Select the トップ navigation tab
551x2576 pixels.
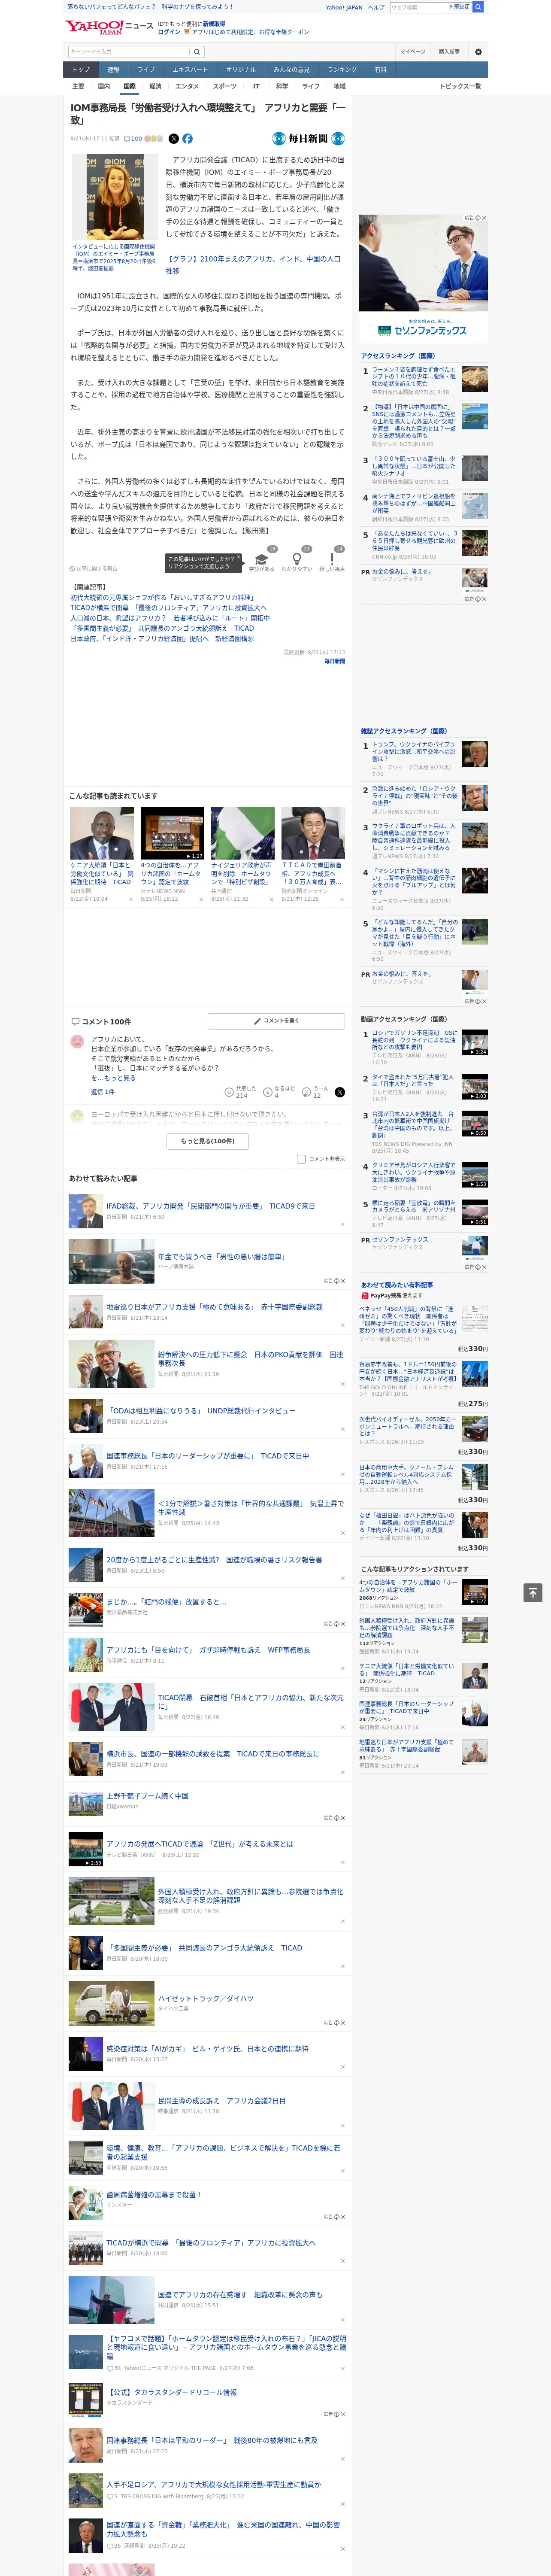[x=81, y=70]
